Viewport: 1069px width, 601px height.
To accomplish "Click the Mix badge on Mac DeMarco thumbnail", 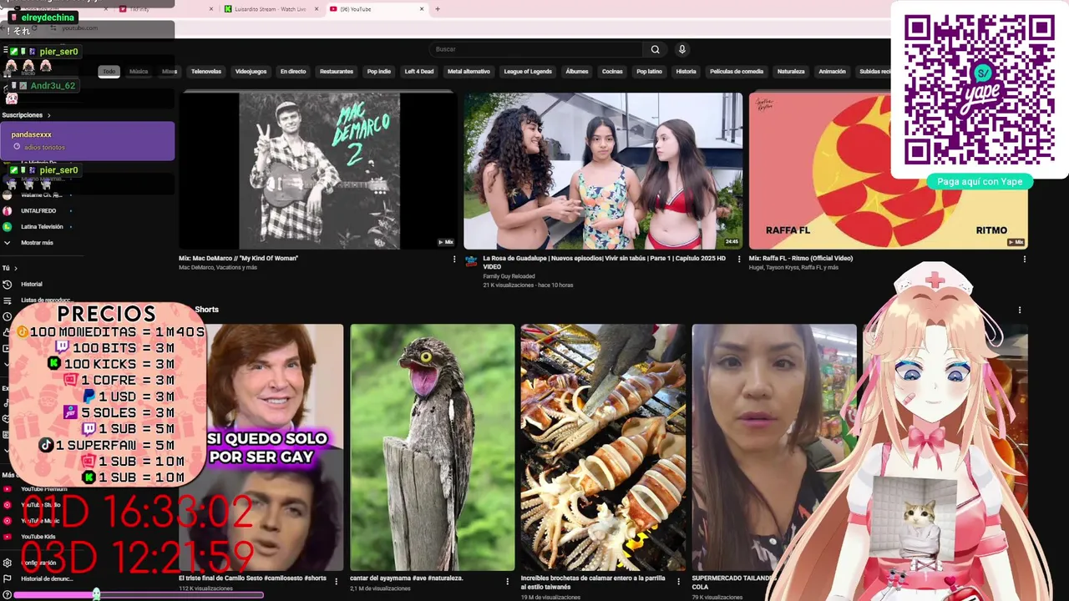I will pos(446,242).
